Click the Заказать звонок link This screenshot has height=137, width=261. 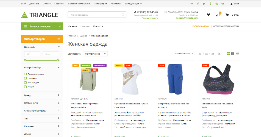[150, 18]
